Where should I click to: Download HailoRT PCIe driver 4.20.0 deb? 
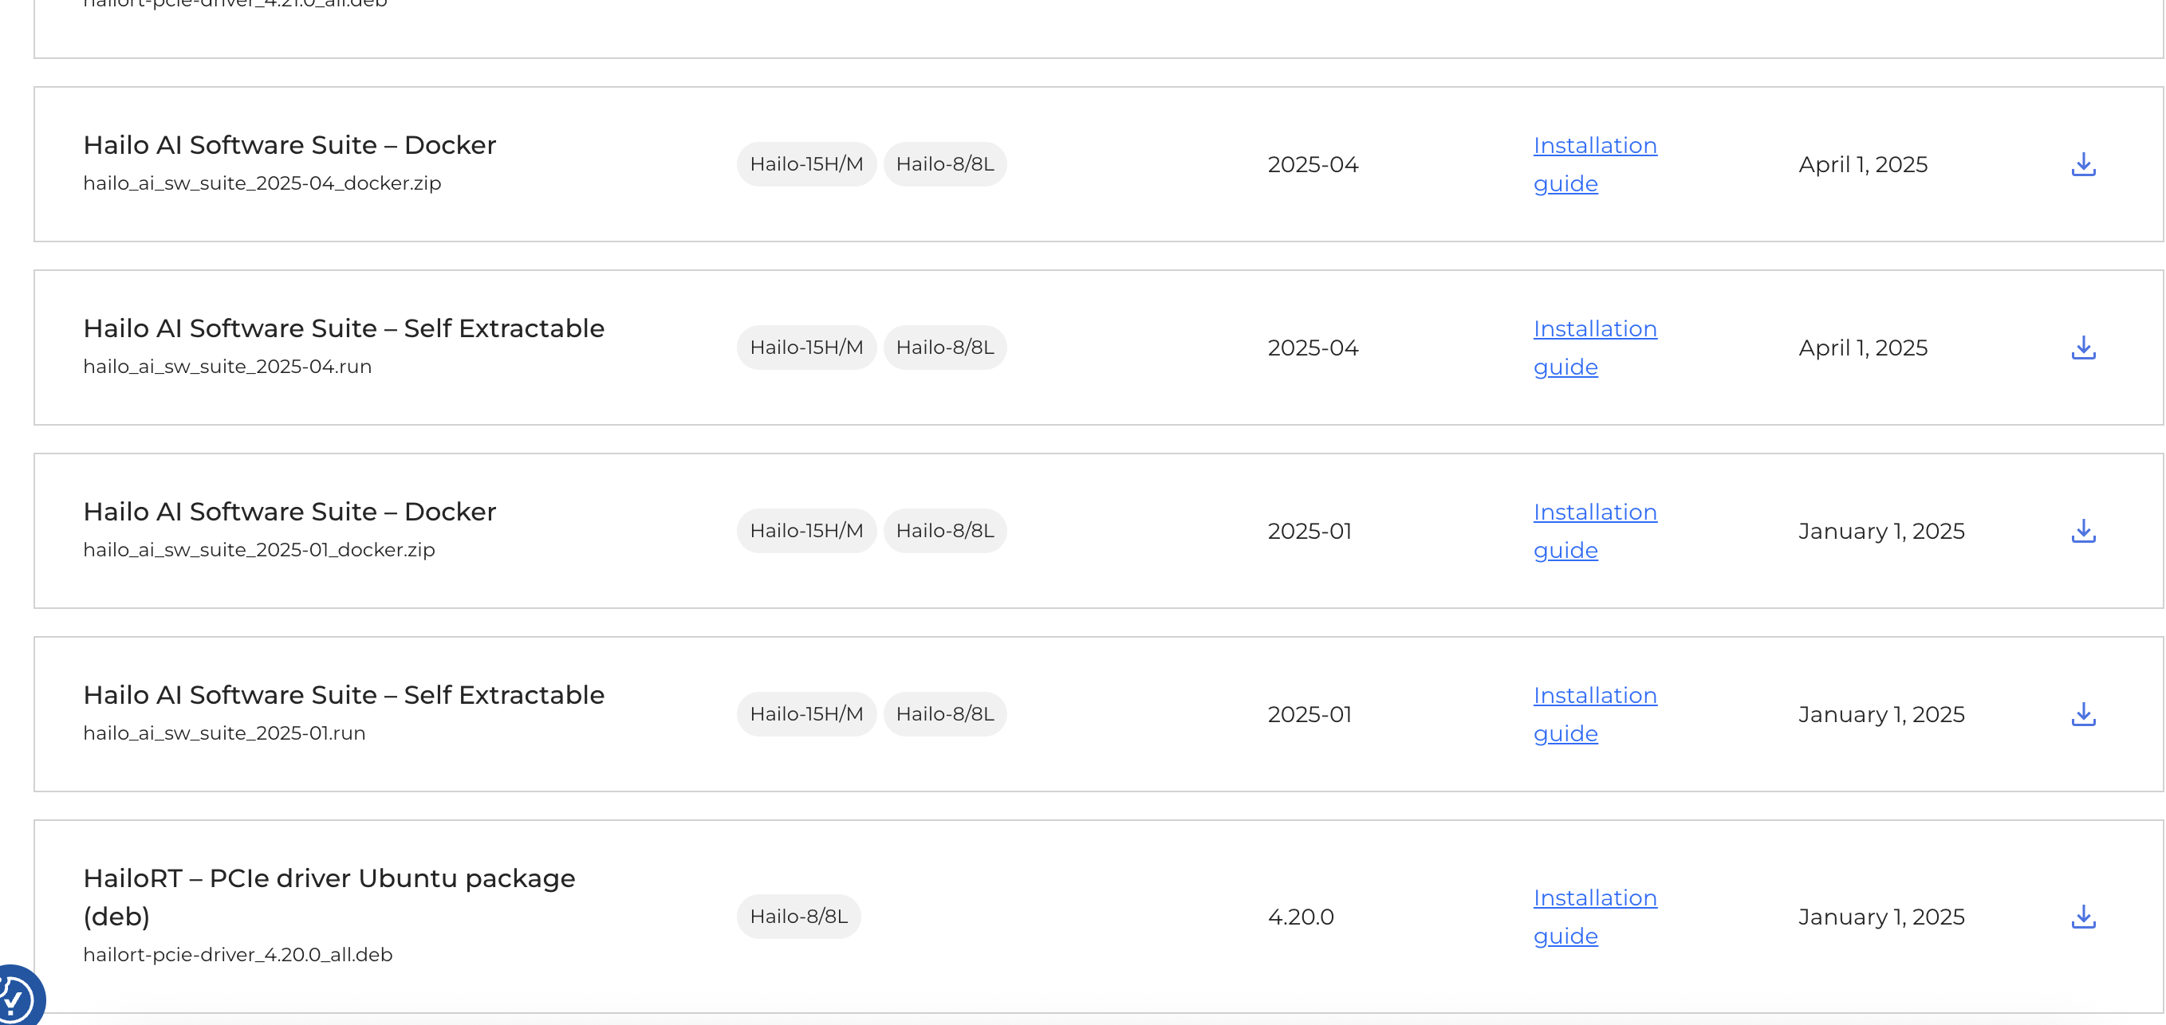2083,917
